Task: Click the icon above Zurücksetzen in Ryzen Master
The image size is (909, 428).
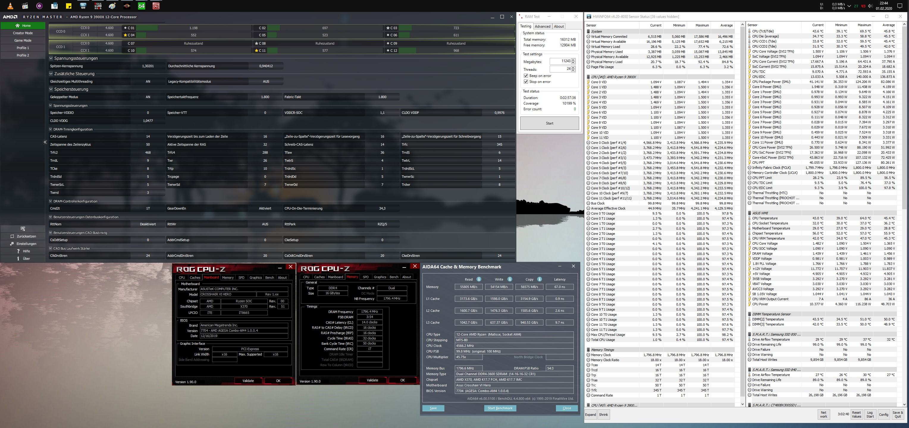Action: 23,229
